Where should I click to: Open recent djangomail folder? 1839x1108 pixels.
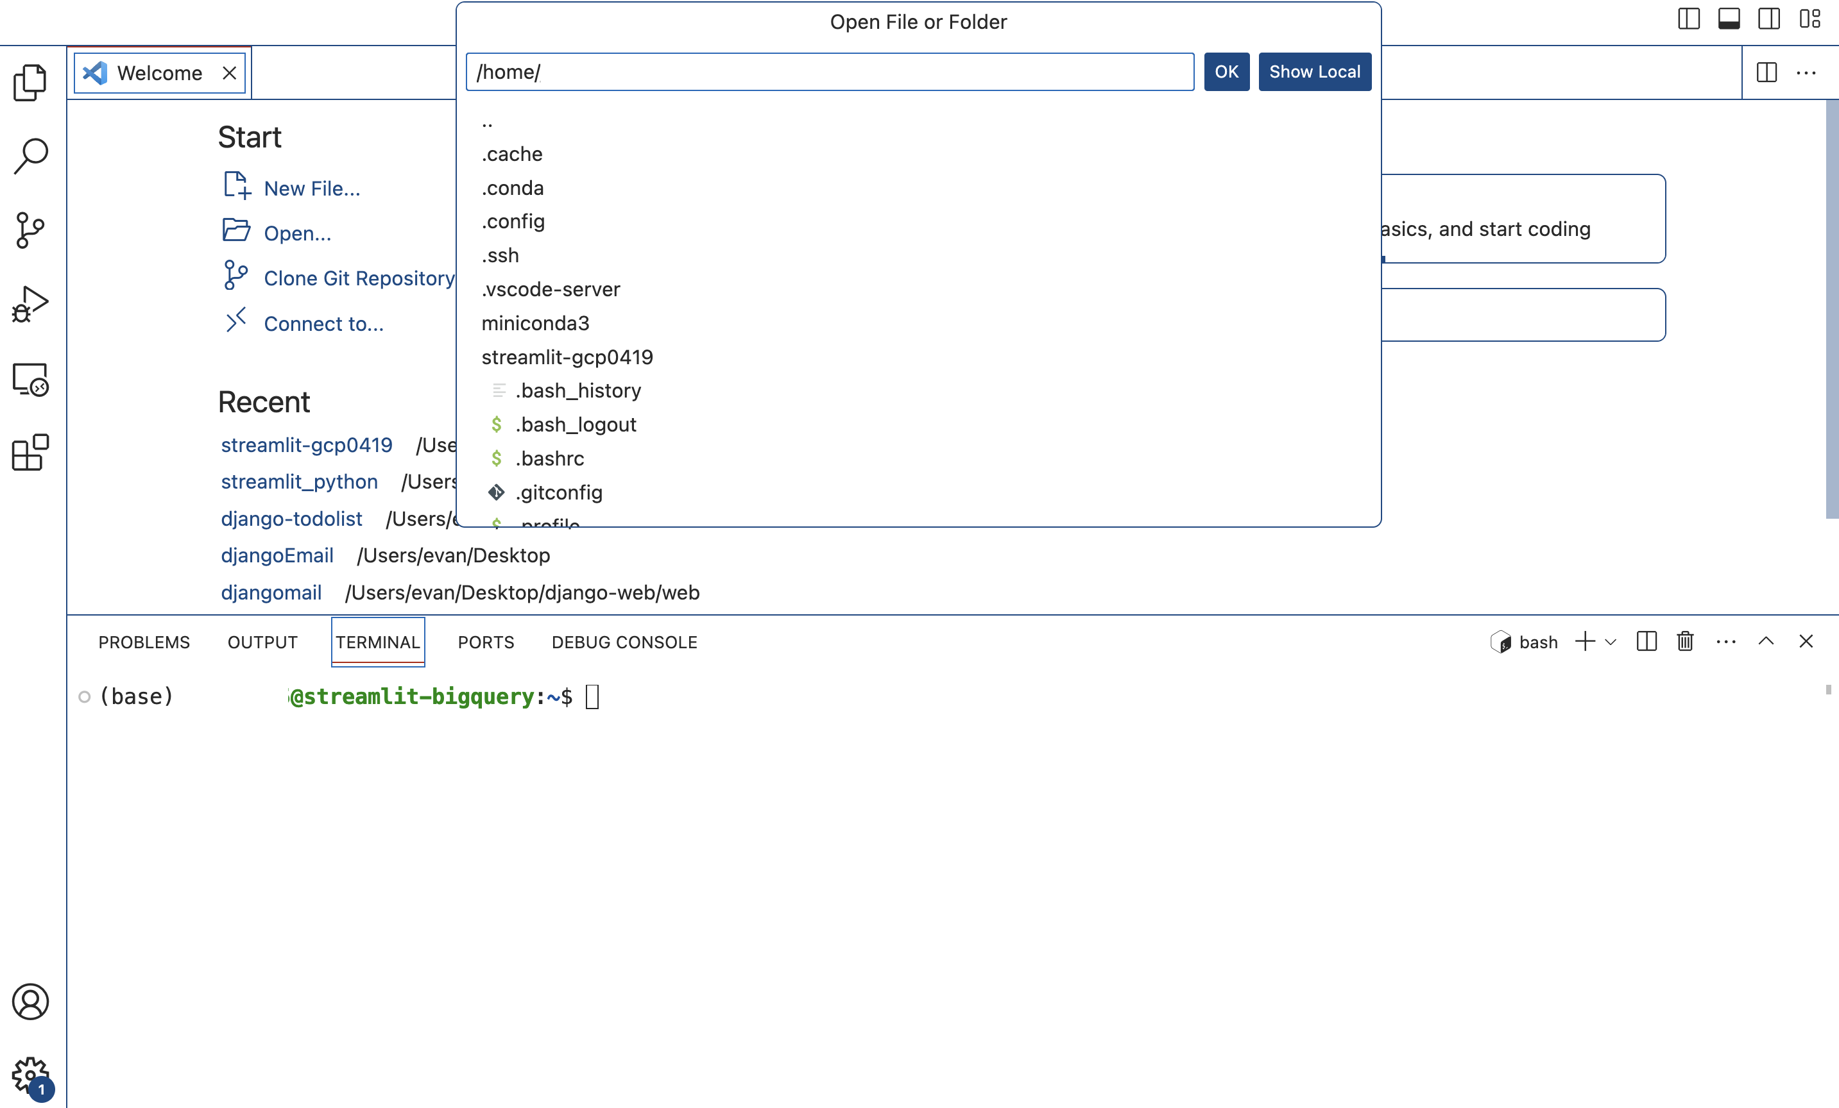[x=271, y=592]
